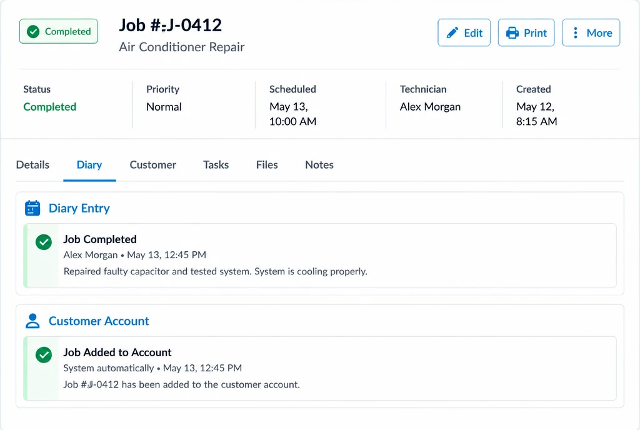The image size is (640, 430).
Task: Switch to the Notes tab
Action: (x=319, y=165)
